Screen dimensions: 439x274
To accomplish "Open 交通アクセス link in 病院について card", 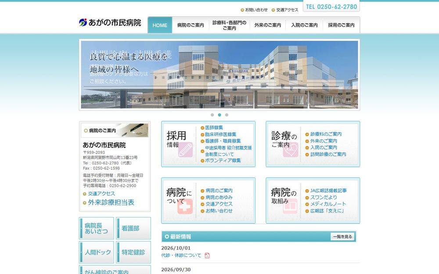I will click(219, 204).
